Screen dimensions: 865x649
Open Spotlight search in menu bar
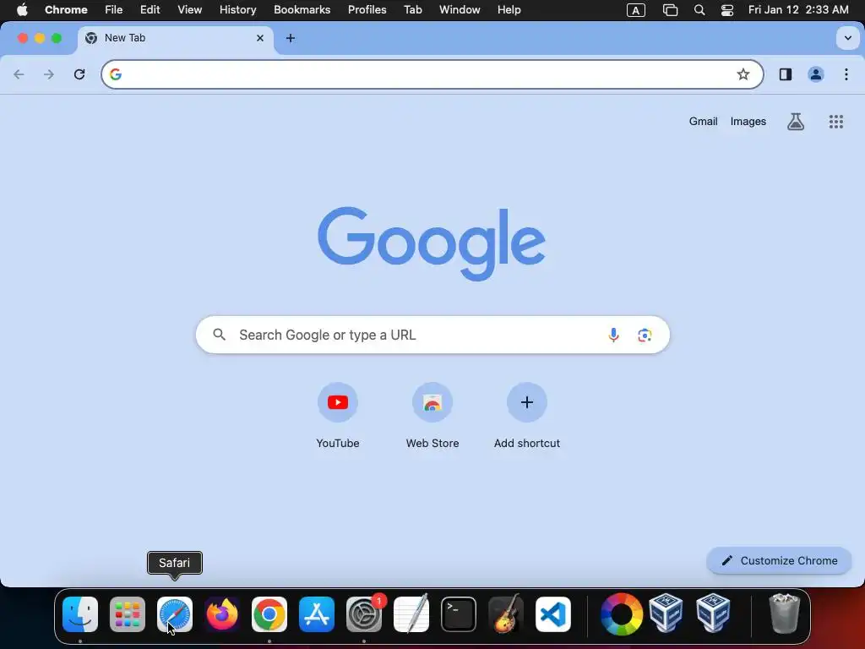pyautogui.click(x=699, y=10)
